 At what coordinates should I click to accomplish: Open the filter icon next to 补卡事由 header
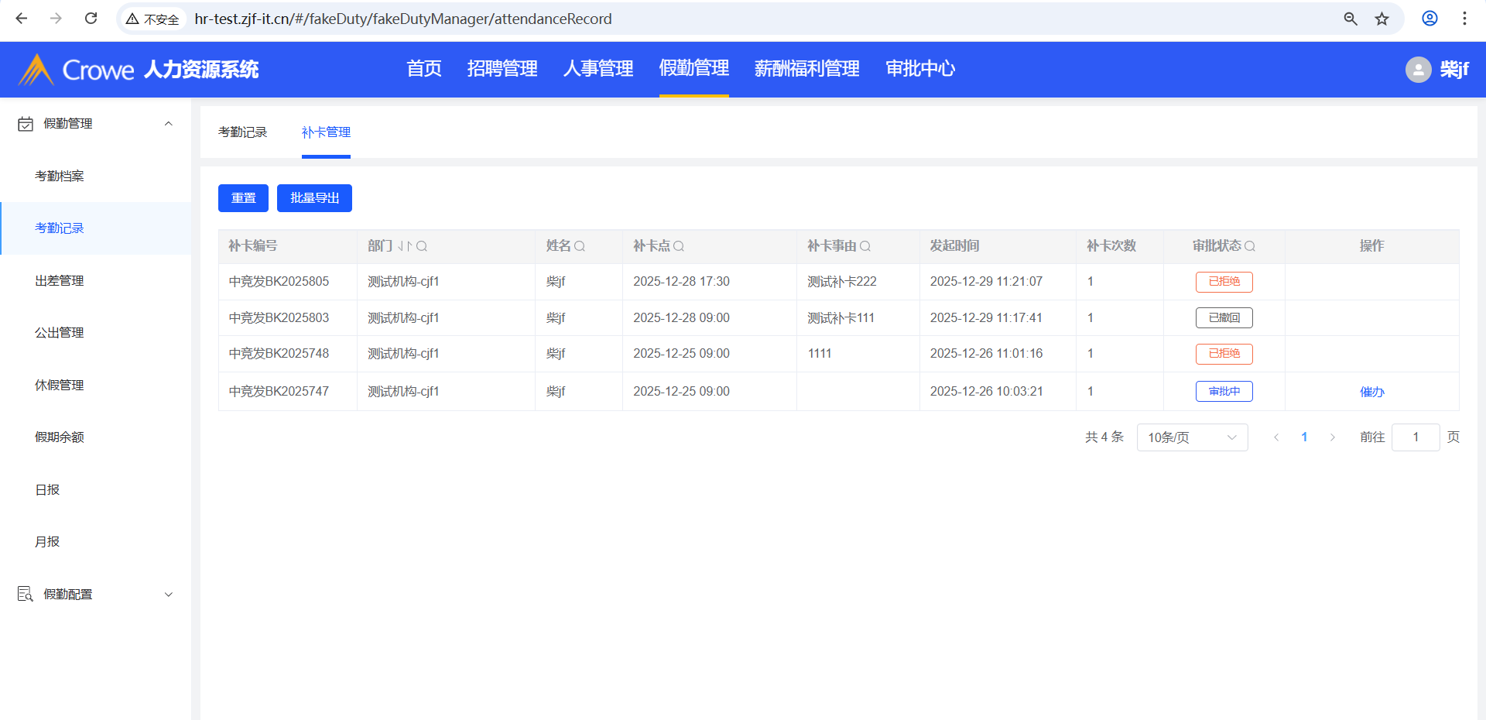coord(865,246)
